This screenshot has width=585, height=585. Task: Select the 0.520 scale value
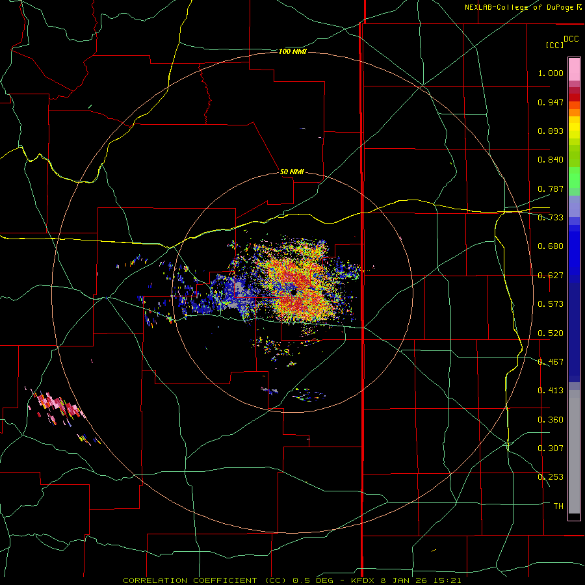pos(551,333)
